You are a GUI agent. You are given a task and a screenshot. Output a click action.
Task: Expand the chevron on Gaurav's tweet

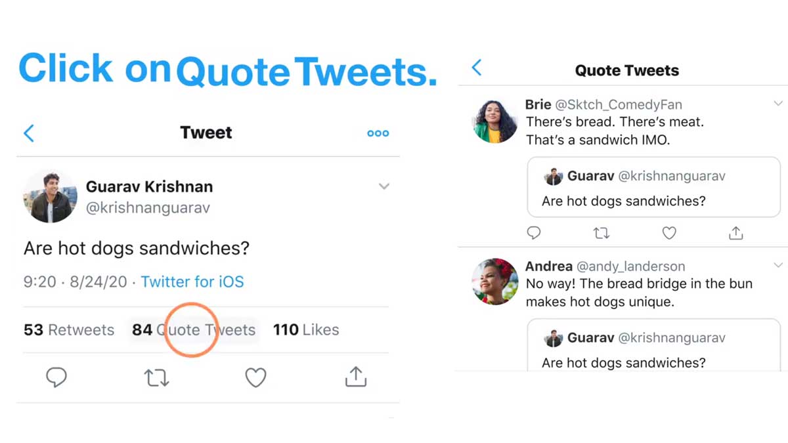point(384,186)
